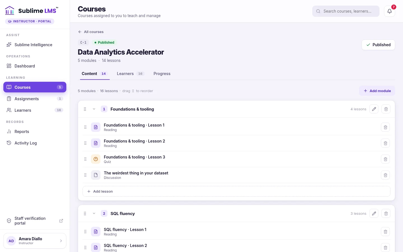Delete SQL fluency Lesson 1
Image resolution: width=403 pixels, height=252 pixels.
(x=385, y=232)
